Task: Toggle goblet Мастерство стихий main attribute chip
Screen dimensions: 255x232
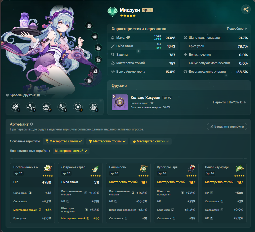Action: (107, 141)
